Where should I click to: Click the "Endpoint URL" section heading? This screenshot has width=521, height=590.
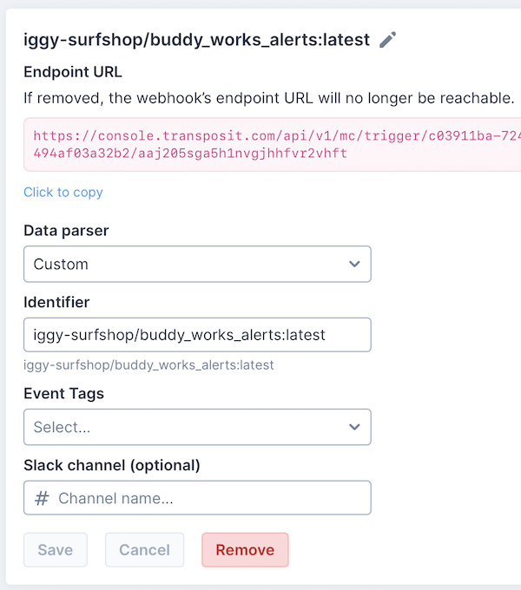[73, 72]
